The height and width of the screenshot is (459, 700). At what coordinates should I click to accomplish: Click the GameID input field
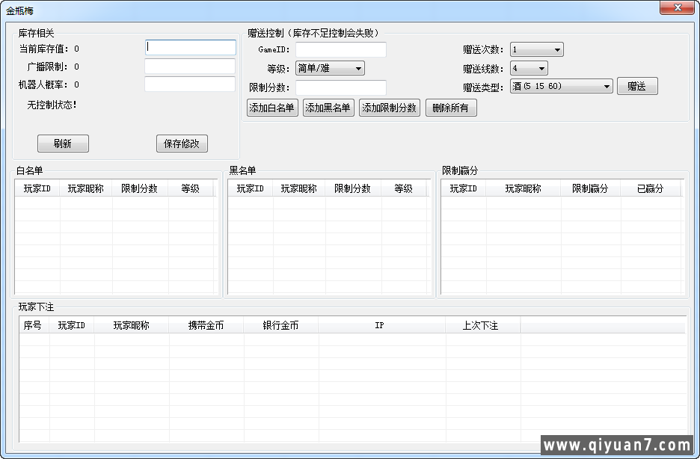pos(341,50)
